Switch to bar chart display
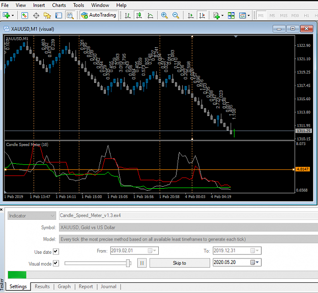 (x=128, y=15)
